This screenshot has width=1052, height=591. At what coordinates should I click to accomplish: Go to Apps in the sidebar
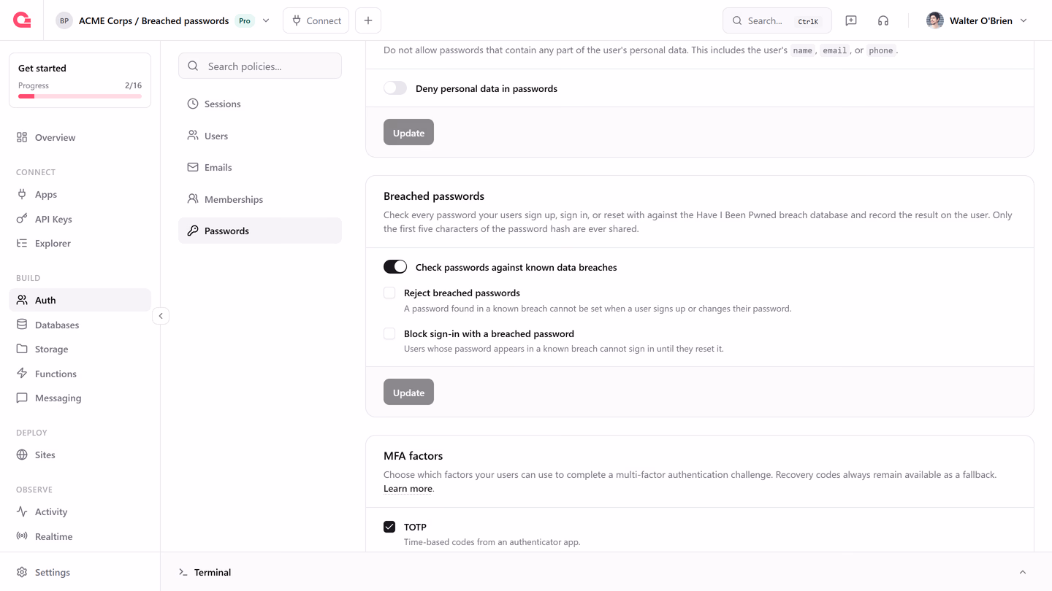[80, 194]
